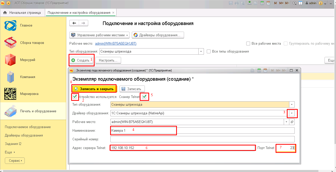Image resolution: width=336 pixels, height=172 pixels.
Task: Click the Создать button
Action: tap(81, 60)
